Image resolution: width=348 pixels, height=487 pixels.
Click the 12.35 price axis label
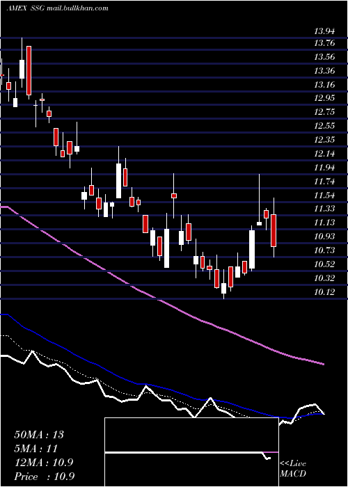324,140
